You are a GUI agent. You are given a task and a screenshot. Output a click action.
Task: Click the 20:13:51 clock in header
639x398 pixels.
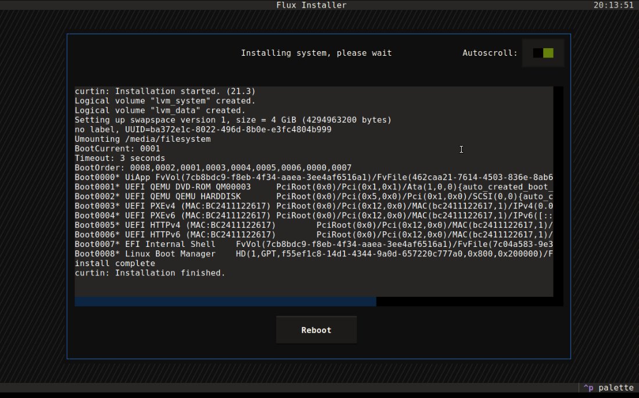tap(613, 5)
